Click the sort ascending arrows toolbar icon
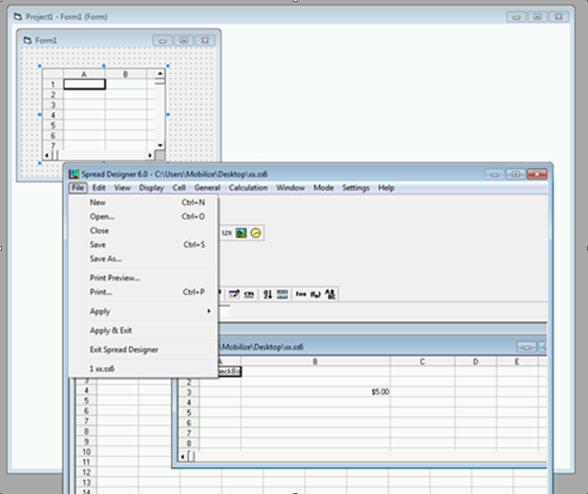The width and height of the screenshot is (588, 494). point(267,295)
